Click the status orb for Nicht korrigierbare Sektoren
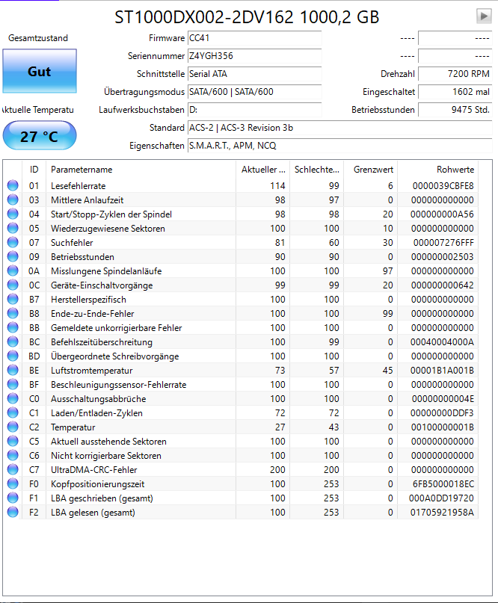The image size is (498, 603). [13, 456]
